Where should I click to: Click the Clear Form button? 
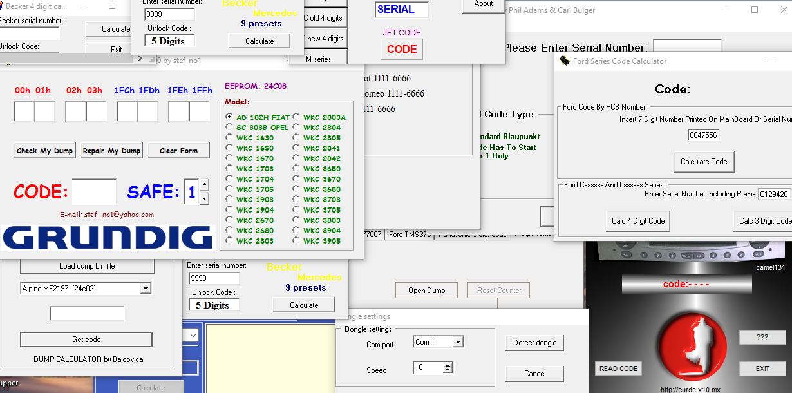(x=180, y=151)
